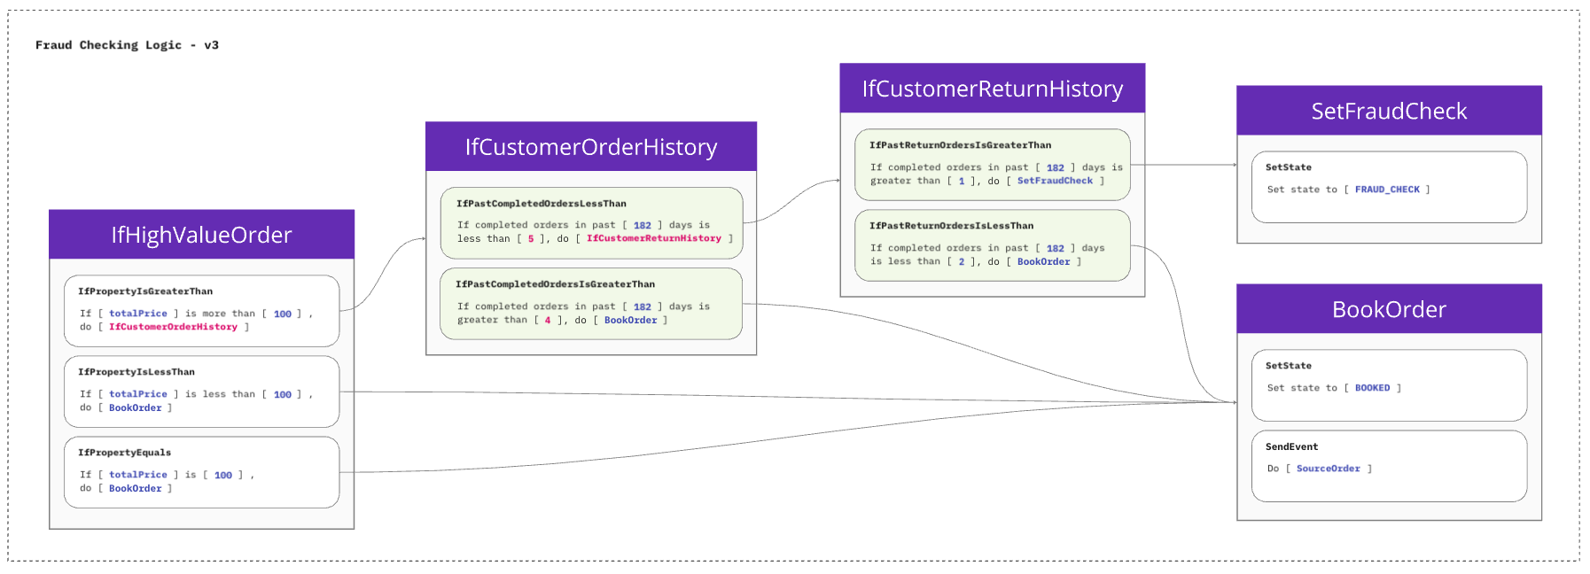Click BookOrder link in IfPastCompletedOrdersIsGreaterThan rule
Screen dimensions: 1590x574
tap(630, 321)
